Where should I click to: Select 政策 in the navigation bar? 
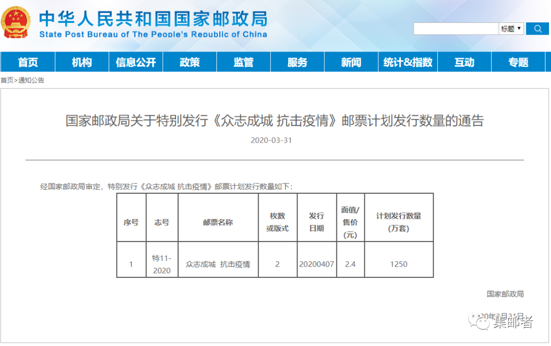click(190, 62)
